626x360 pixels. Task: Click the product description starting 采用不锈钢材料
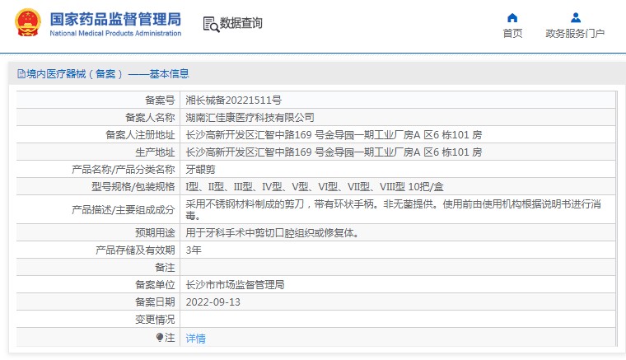pyautogui.click(x=393, y=209)
